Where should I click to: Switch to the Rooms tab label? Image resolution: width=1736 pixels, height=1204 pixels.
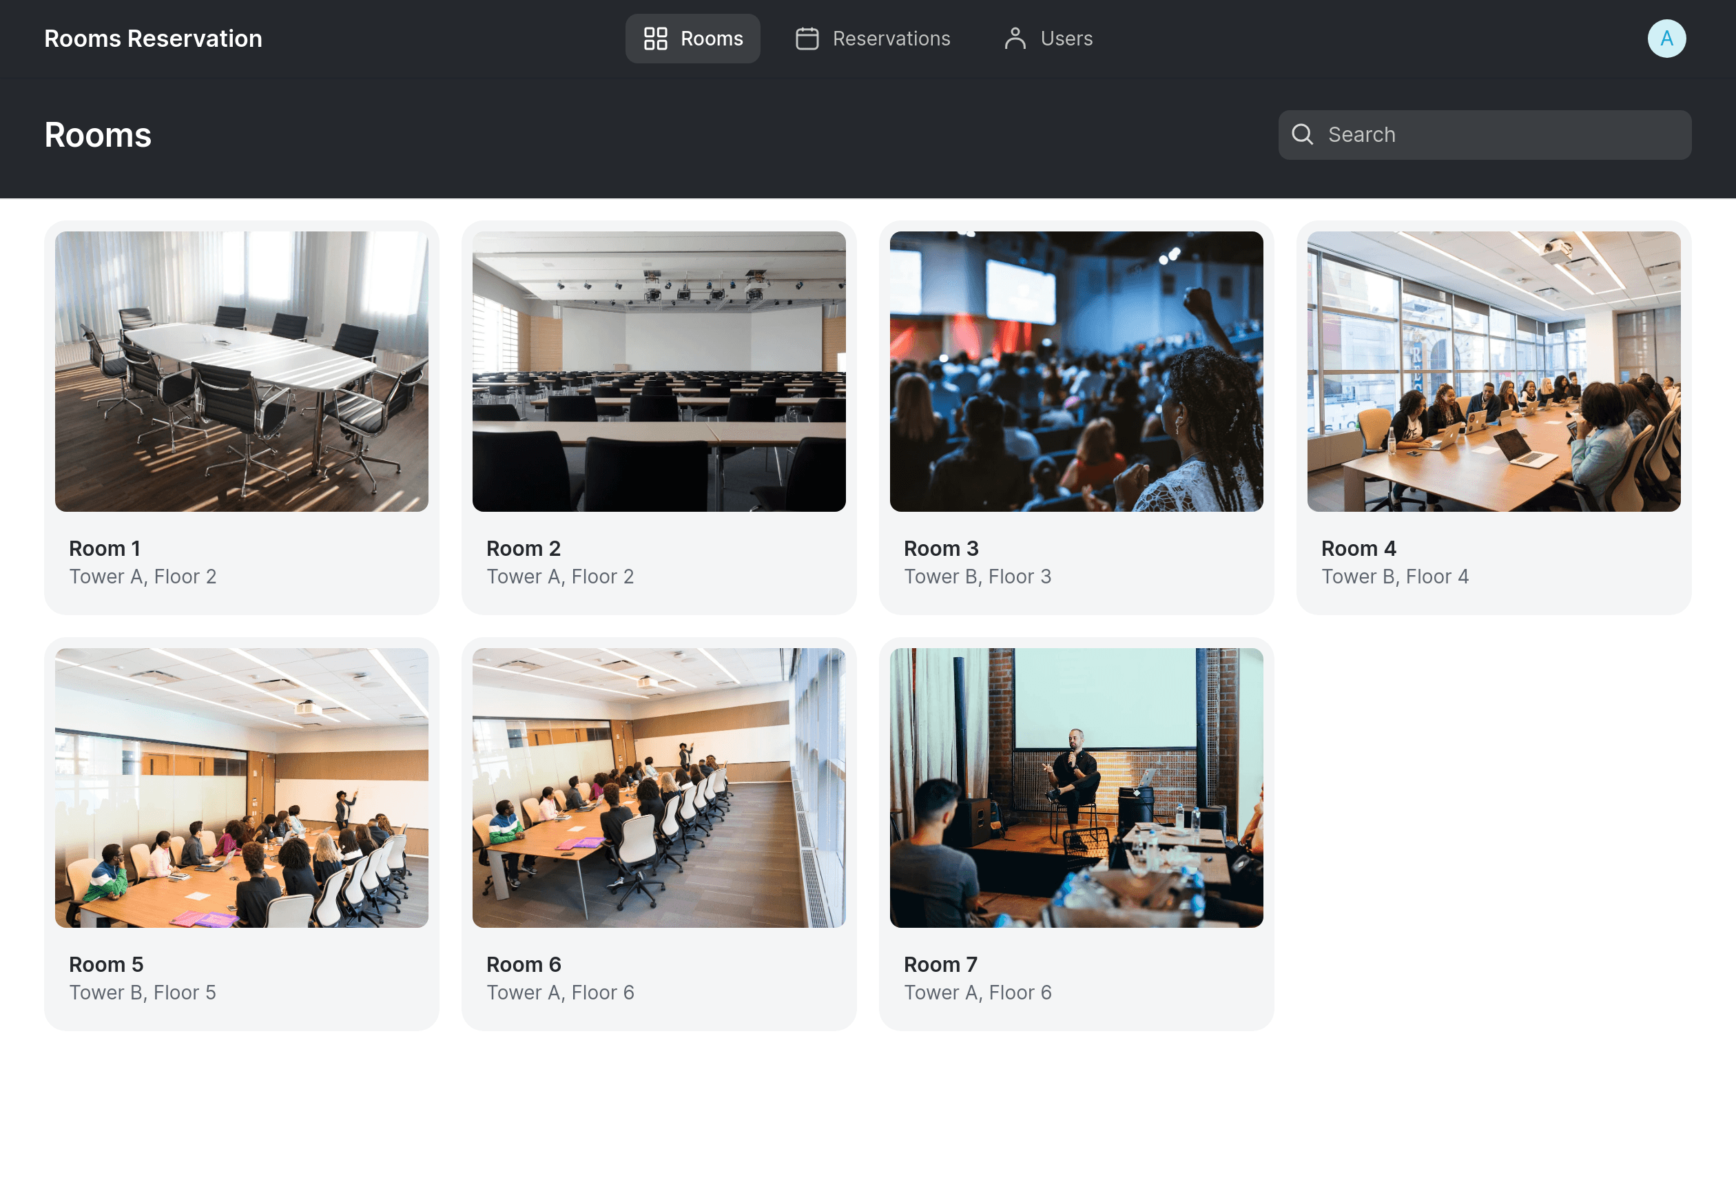pyautogui.click(x=712, y=39)
